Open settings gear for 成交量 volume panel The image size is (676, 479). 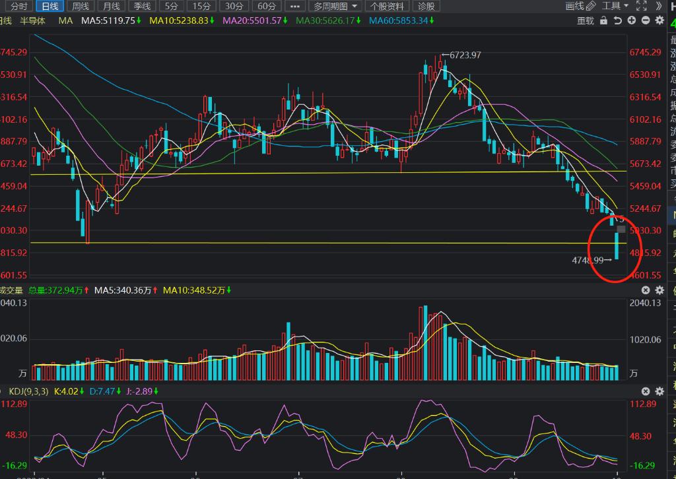coord(658,290)
